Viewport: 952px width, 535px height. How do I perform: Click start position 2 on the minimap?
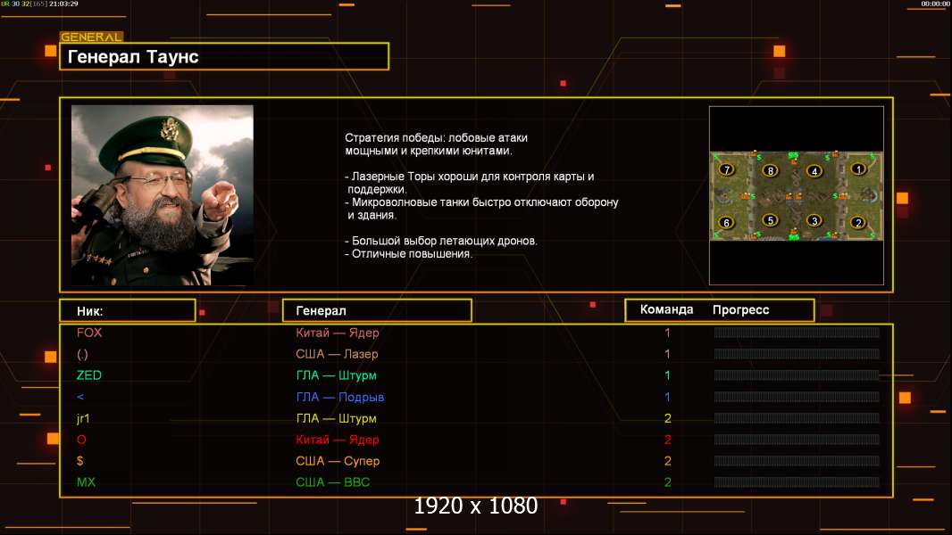click(x=858, y=222)
